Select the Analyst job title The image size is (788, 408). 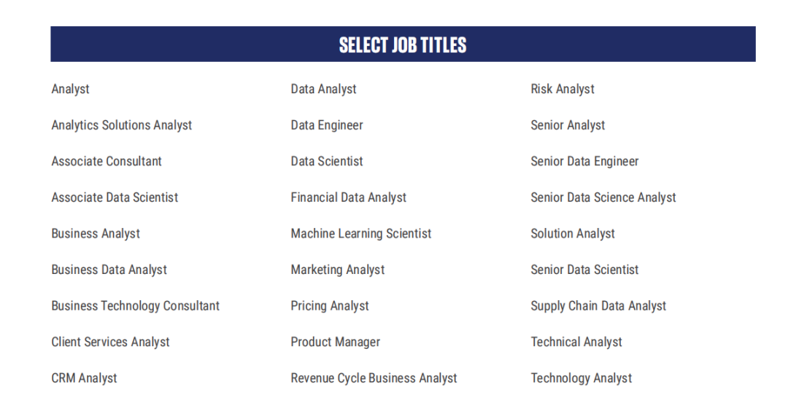tap(70, 90)
